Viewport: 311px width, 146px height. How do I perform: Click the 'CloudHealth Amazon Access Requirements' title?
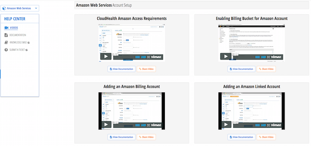(132, 18)
